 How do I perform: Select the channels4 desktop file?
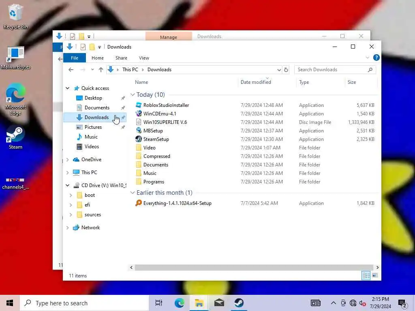[15, 183]
